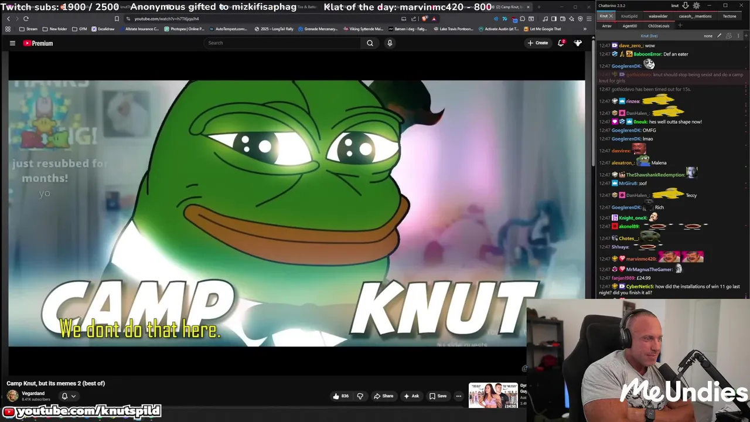The height and width of the screenshot is (422, 750).
Task: Click the browser back arrow
Action: coord(8,19)
